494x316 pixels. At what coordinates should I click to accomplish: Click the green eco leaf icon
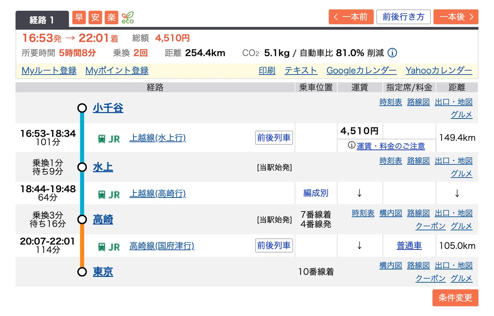click(128, 18)
